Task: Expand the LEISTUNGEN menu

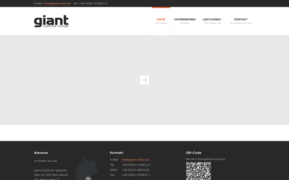Action: pos(213,21)
